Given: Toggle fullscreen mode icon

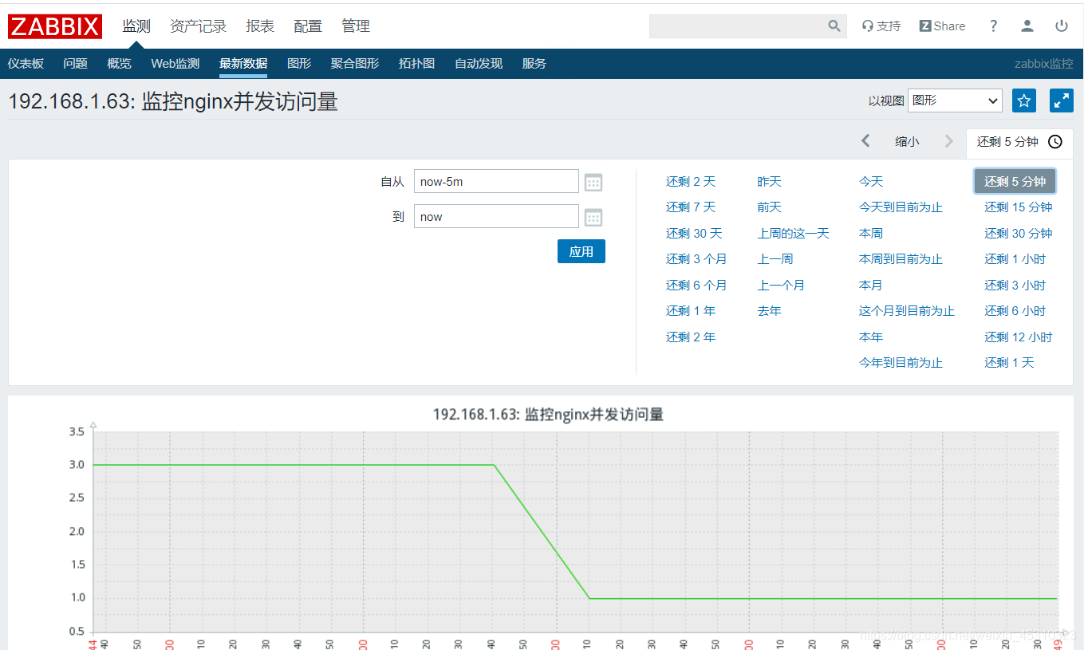Looking at the screenshot, I should [1062, 100].
